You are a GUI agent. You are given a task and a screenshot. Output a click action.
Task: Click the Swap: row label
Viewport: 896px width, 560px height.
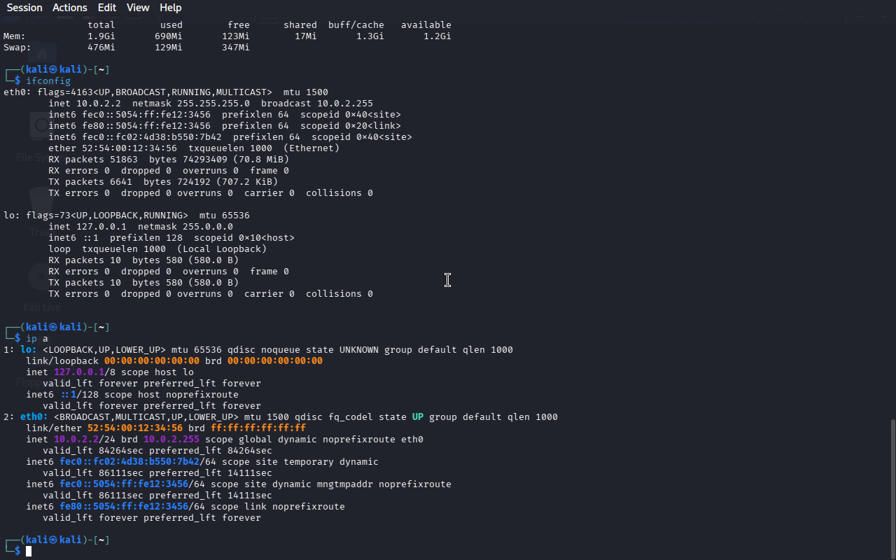pyautogui.click(x=17, y=48)
